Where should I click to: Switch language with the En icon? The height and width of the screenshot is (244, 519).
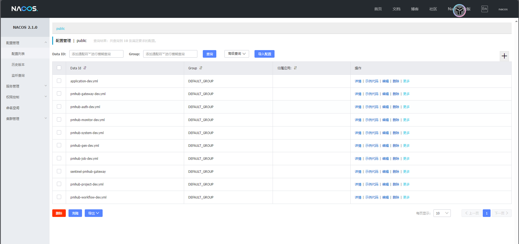pyautogui.click(x=484, y=9)
